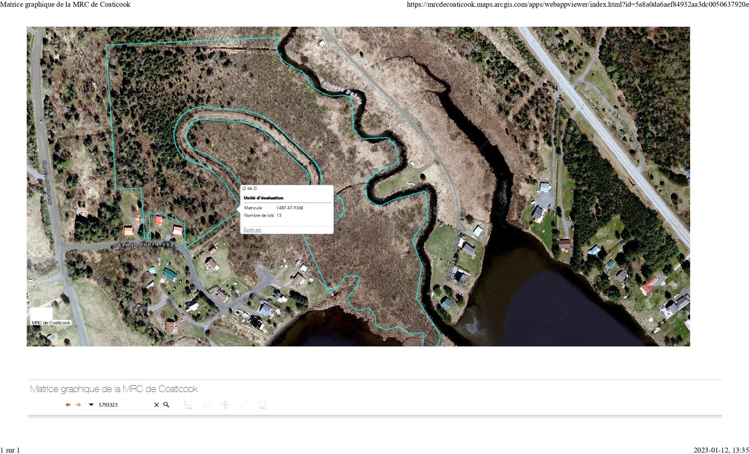
Task: Click the Zoom sur link in popup
Action: tap(252, 230)
